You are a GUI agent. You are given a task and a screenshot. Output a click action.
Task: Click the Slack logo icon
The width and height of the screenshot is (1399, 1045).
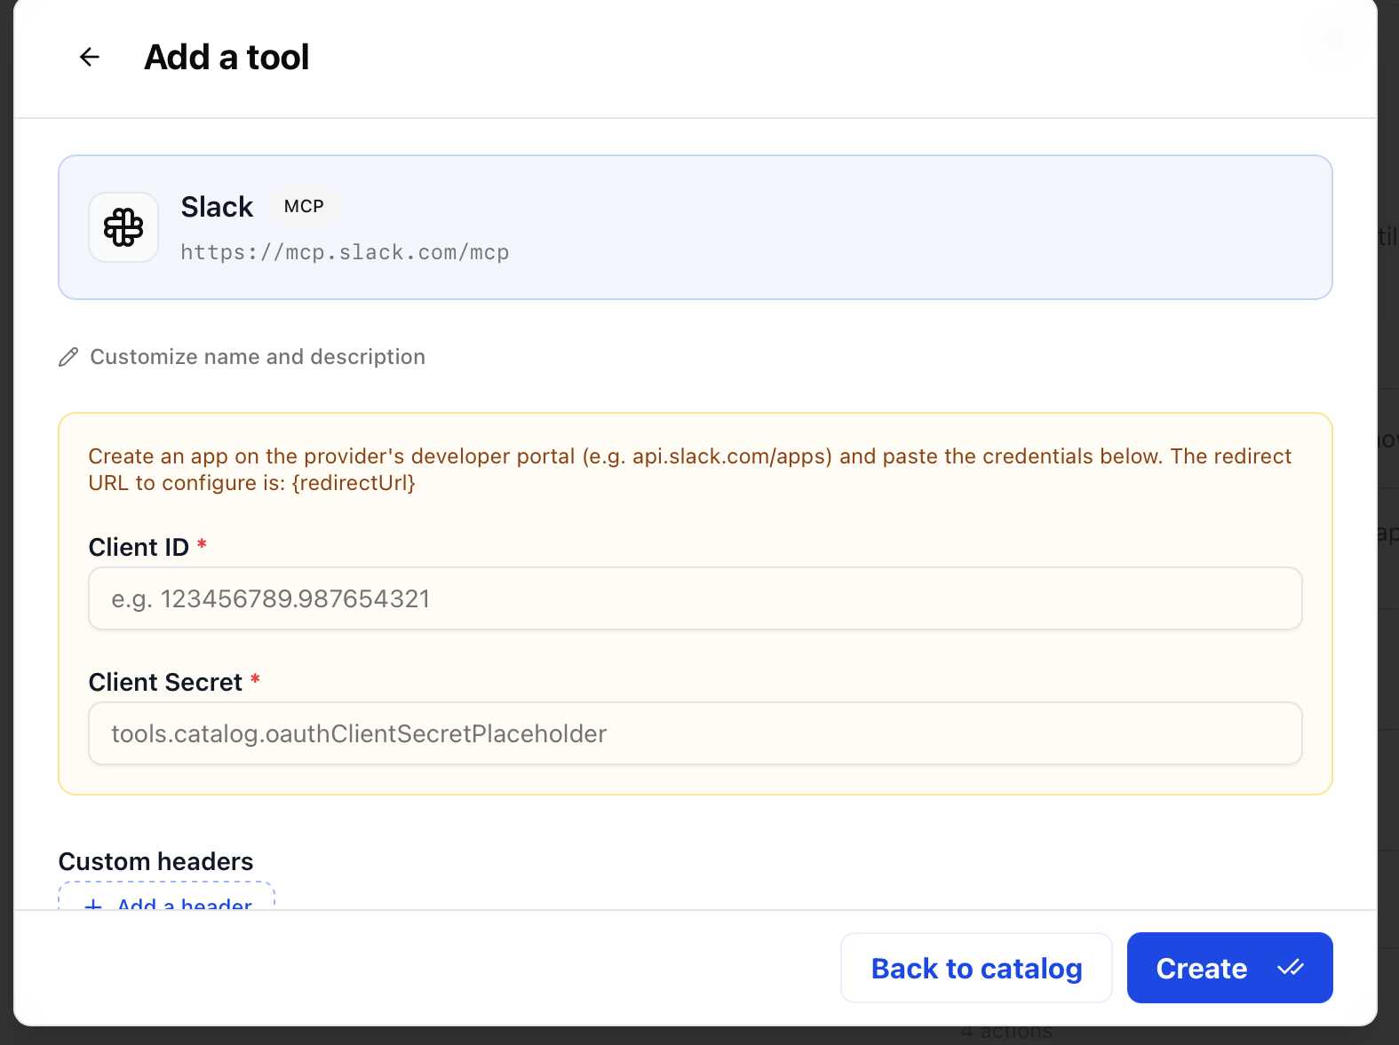123,227
